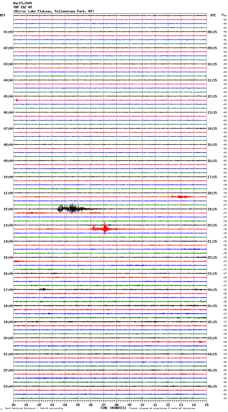Click the date label 'Mar23,2005'
This screenshot has height=412, width=228.
[23, 3]
